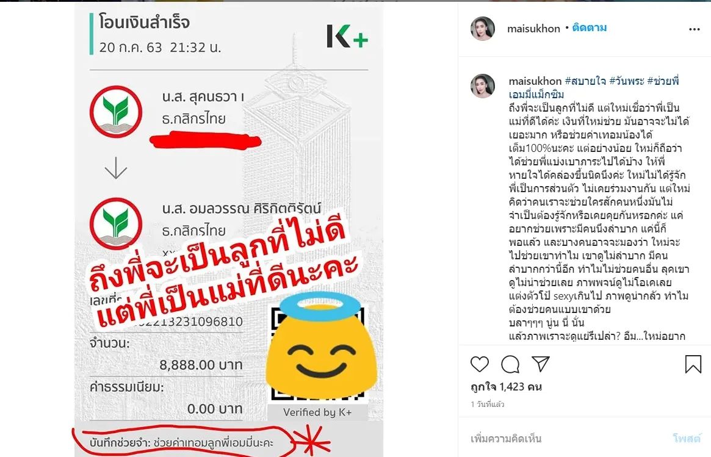Click the 1 วันที่แล้ว timestamp

(488, 404)
